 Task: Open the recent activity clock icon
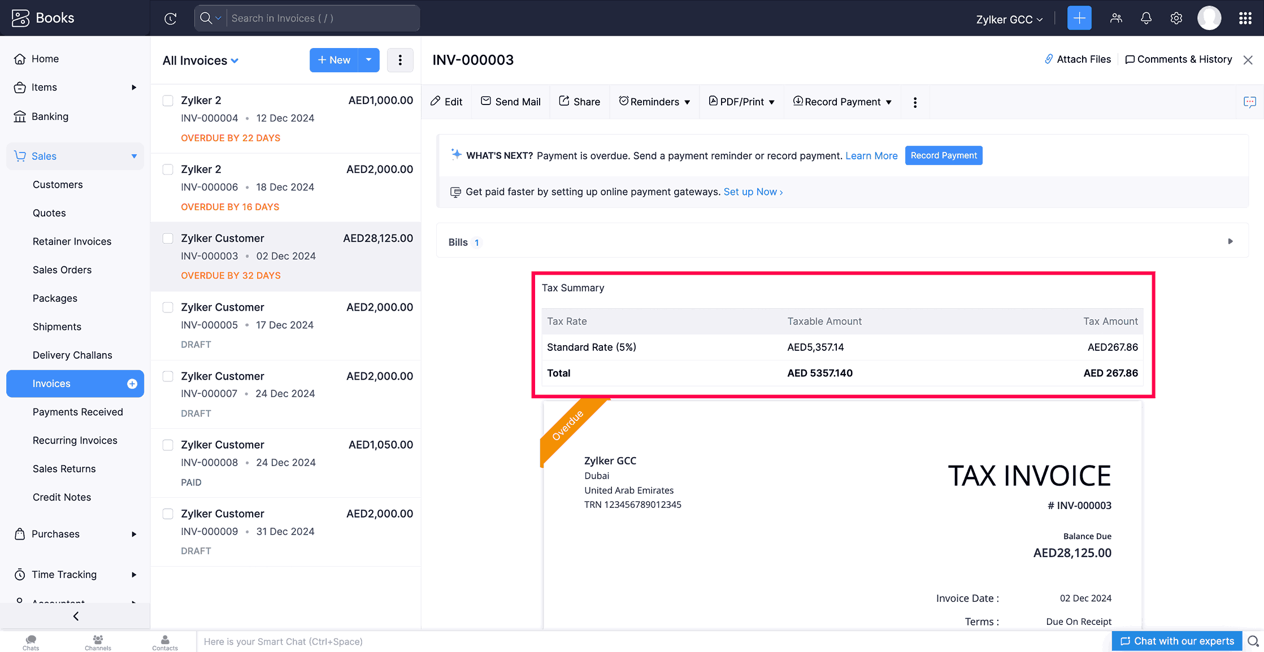[x=170, y=19]
